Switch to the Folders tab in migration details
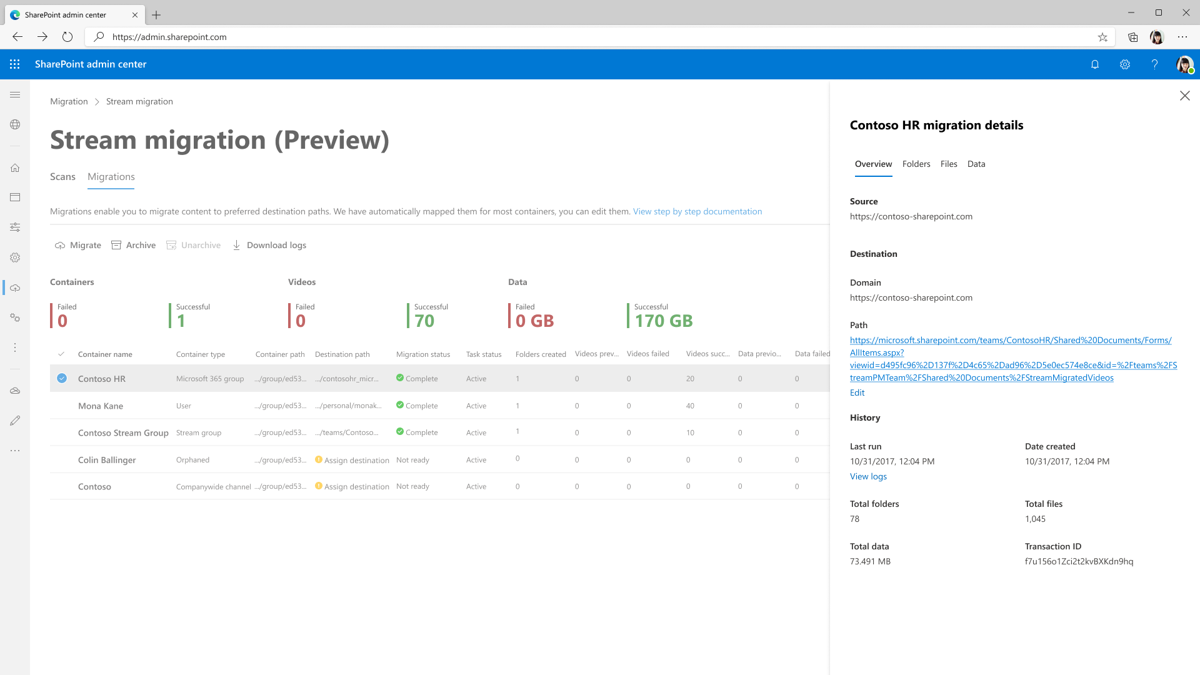1200x675 pixels. click(916, 163)
